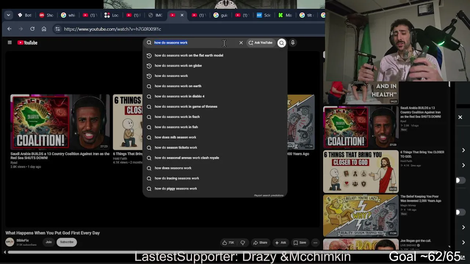Viewport: 470px width, 264px height.
Task: Switch to the 'whi' Google tab
Action: tap(68, 15)
